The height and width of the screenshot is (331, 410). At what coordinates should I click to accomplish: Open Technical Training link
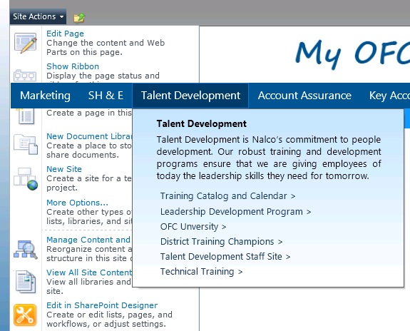[x=201, y=272]
